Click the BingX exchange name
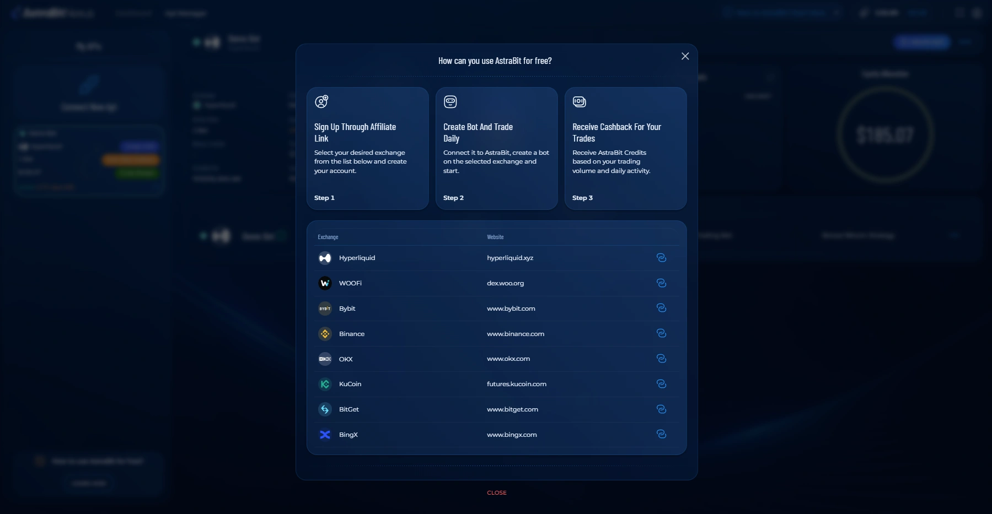This screenshot has height=514, width=992. click(348, 435)
